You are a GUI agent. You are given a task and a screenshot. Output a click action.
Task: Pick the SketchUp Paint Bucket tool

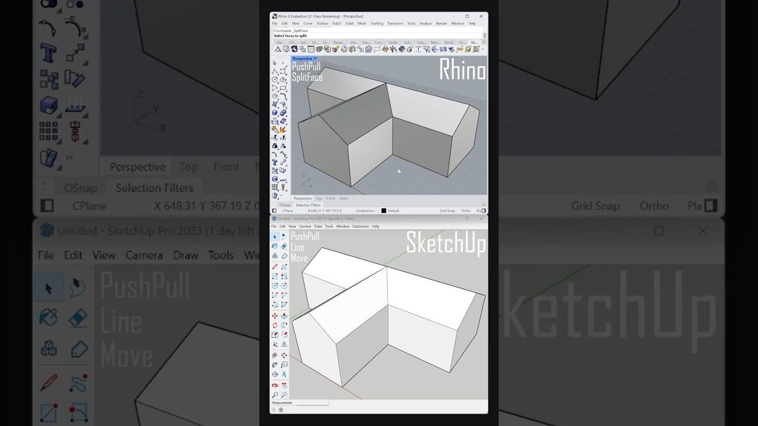tap(275, 246)
